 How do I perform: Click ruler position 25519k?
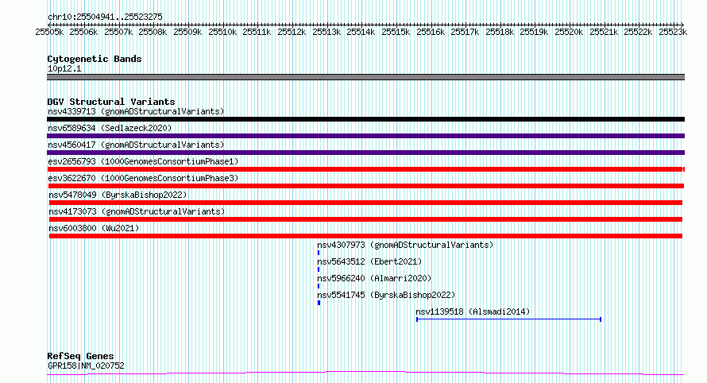click(x=534, y=32)
